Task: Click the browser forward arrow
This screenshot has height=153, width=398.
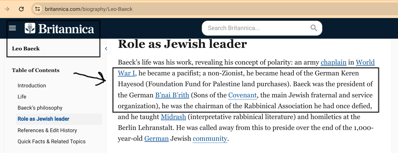Action: 7,9
